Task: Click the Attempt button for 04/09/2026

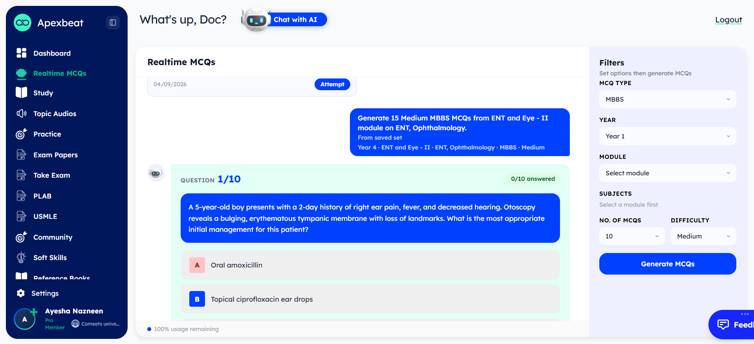Action: point(332,84)
